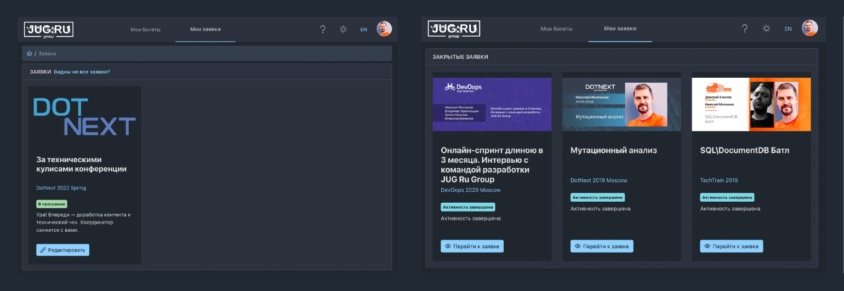
Task: Follow the DotNext 2019 Moscow link
Action: point(598,180)
